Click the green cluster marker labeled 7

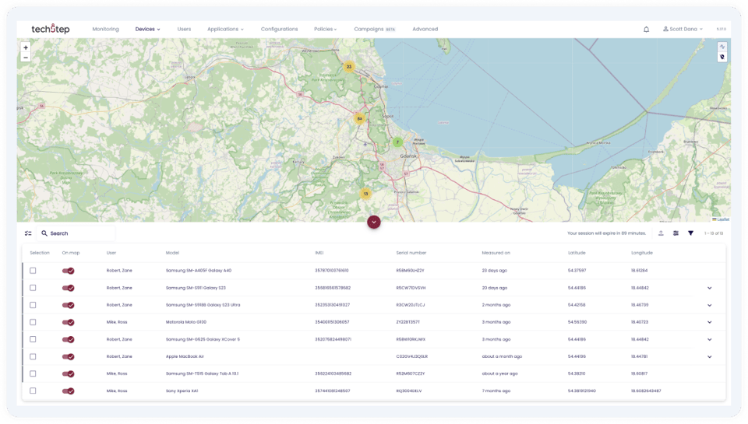(x=397, y=142)
